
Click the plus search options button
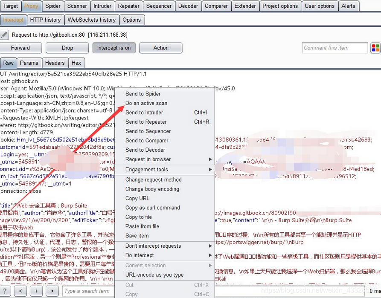tap(36, 291)
